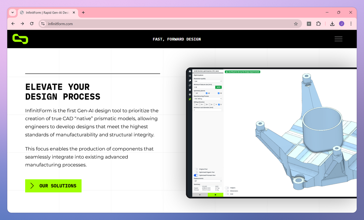Run optimization with the green play button

tap(215, 195)
